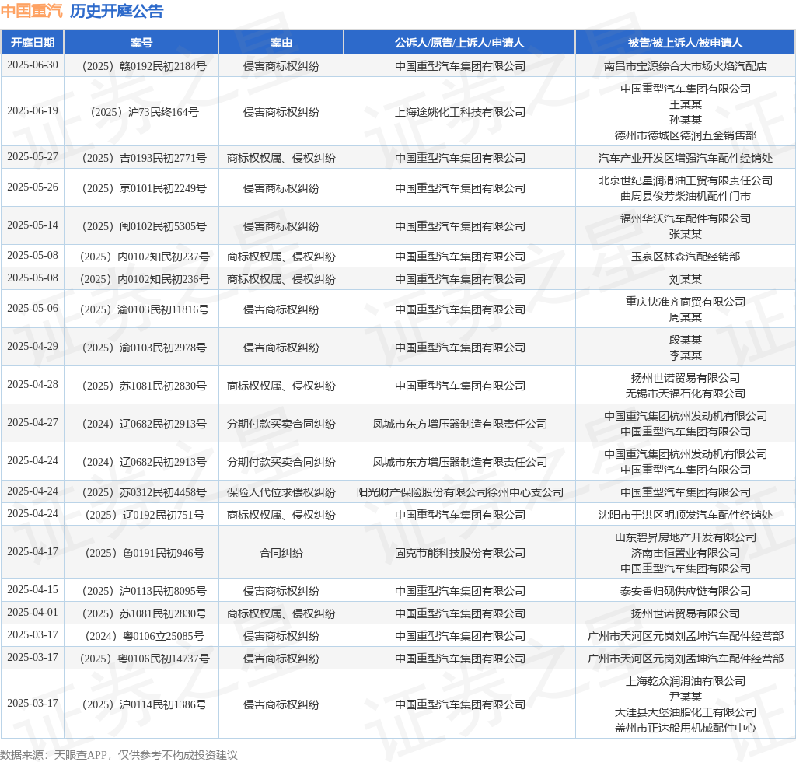
Task: Select case number 鲁0191民初946号
Action: [x=144, y=553]
